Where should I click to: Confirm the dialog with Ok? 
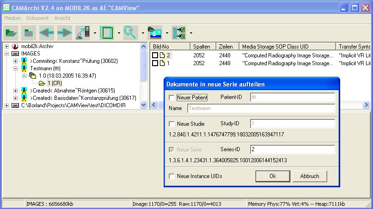[x=273, y=176]
